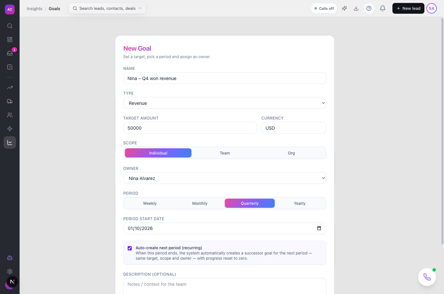Viewport: 444px width, 294px height.
Task: Open the calendar picker in Period Start Date
Action: (319, 228)
